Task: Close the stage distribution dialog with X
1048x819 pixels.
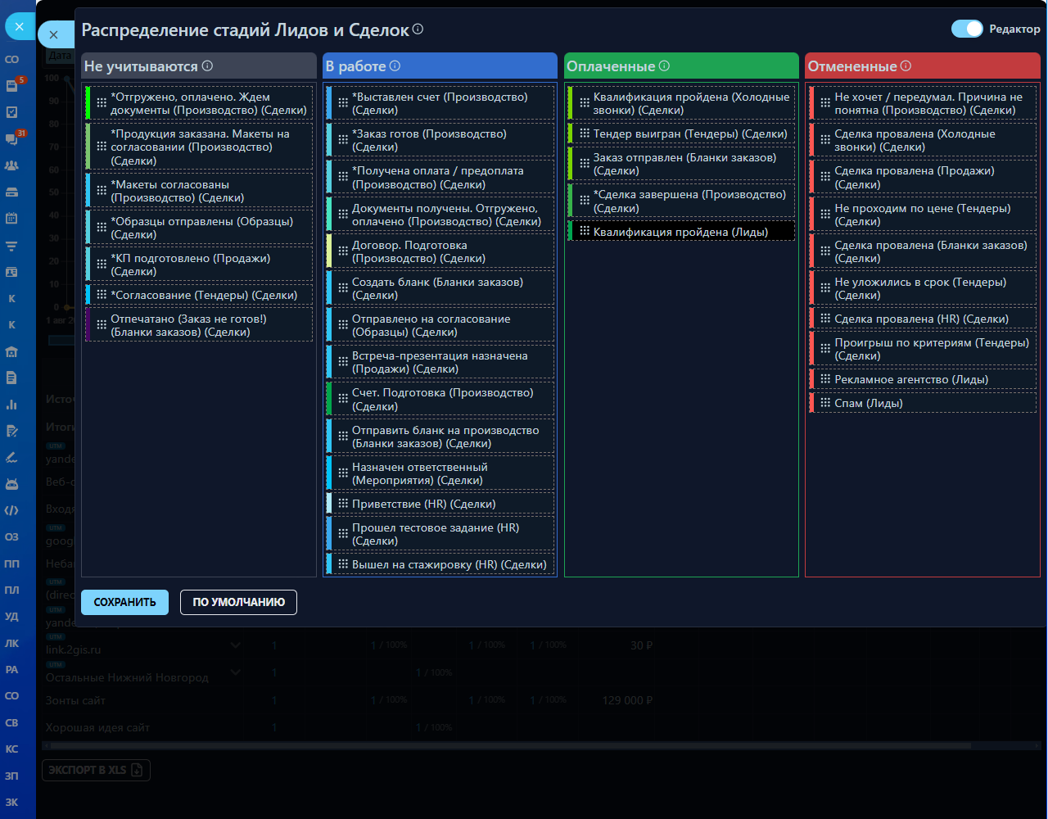Action: tap(53, 35)
